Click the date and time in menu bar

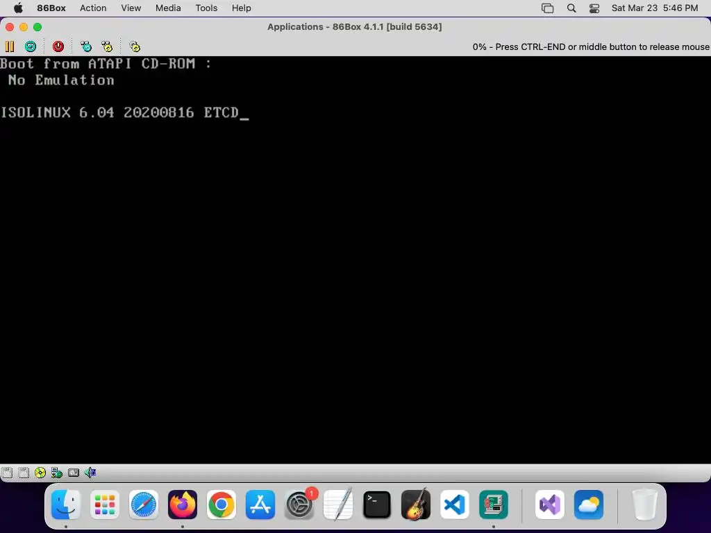coord(655,8)
